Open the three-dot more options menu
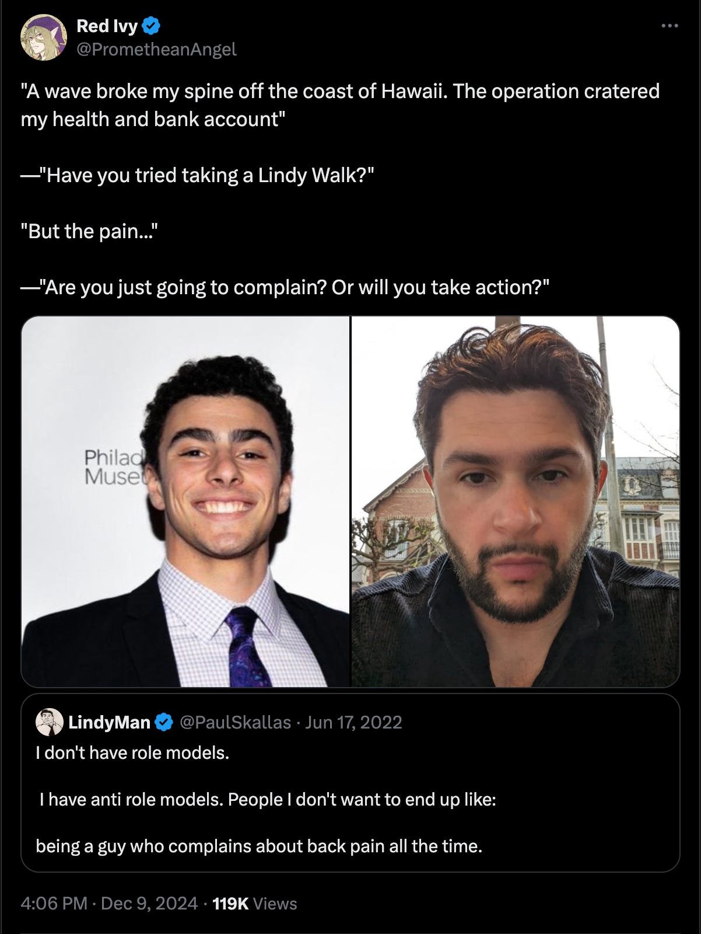This screenshot has height=934, width=701. point(670,26)
